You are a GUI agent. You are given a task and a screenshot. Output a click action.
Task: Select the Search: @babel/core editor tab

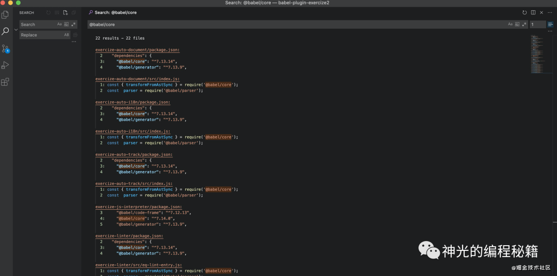pos(112,12)
